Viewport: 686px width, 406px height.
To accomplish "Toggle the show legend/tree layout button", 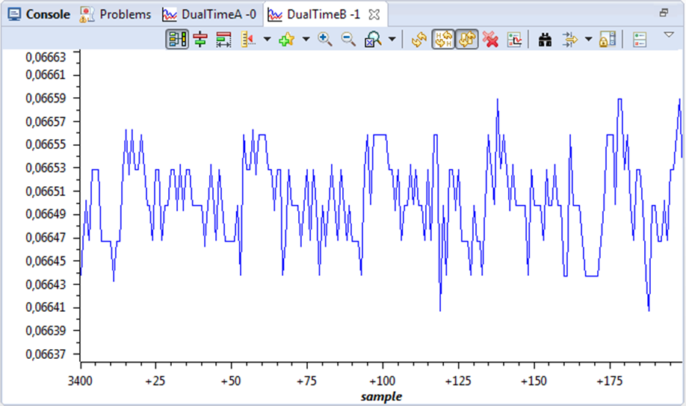I will [x=177, y=40].
